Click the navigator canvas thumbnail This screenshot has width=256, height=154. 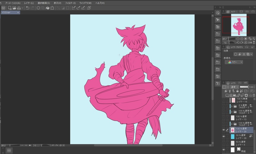pos(239,25)
